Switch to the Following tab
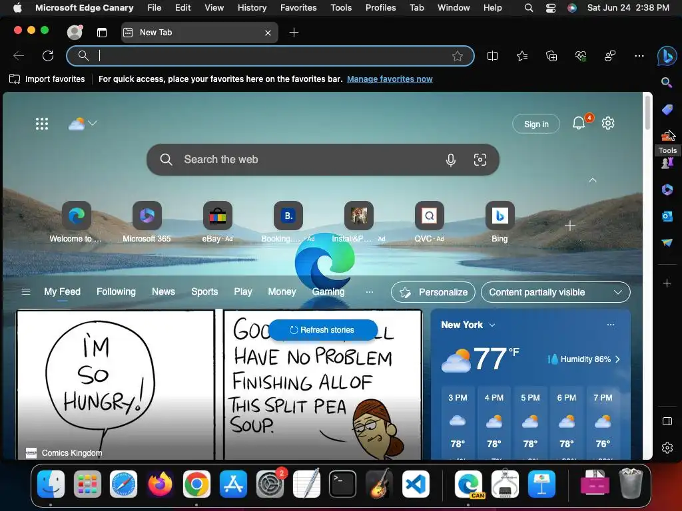 116,292
